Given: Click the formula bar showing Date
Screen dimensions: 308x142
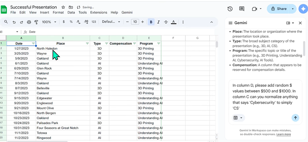Looking at the screenshot, I should click(122, 32).
